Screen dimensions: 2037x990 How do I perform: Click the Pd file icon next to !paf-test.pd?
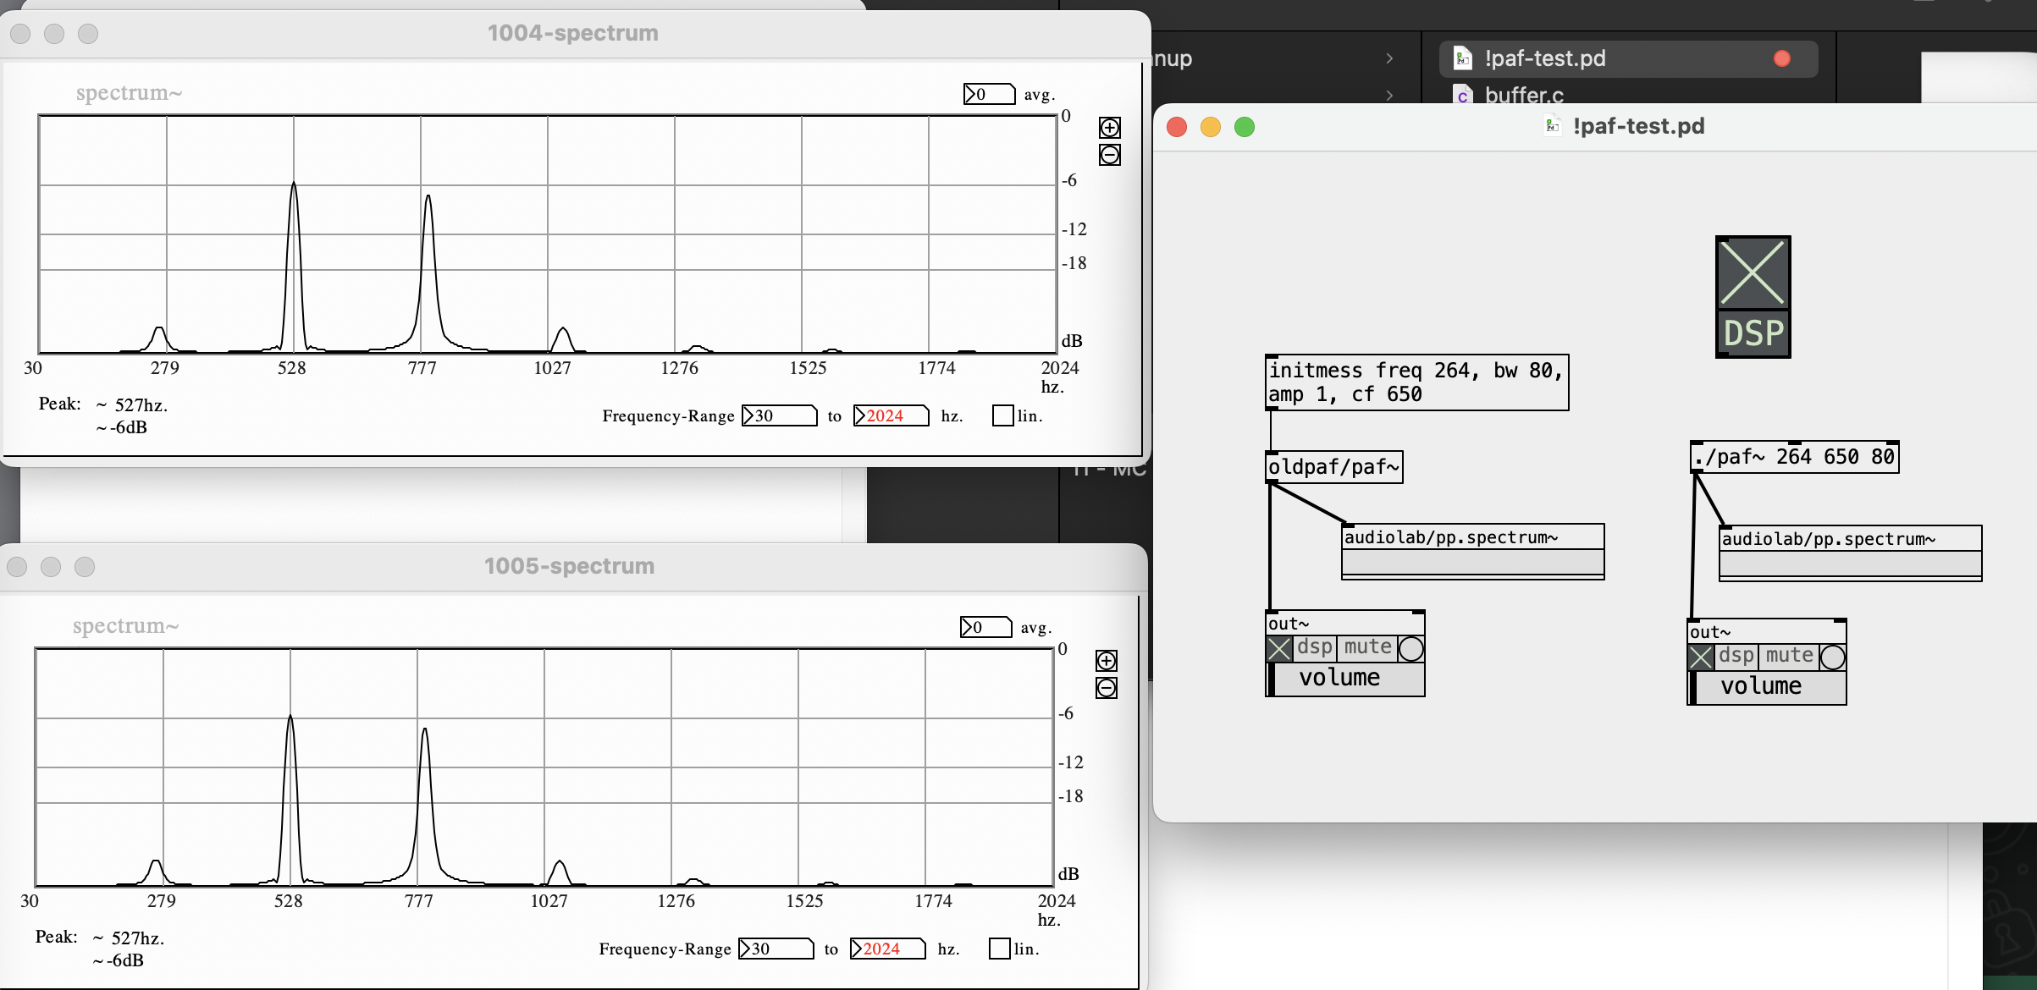(x=1461, y=58)
